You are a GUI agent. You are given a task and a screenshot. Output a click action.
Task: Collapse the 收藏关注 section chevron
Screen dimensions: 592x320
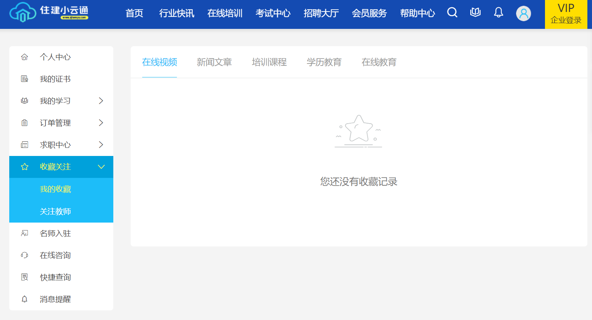pyautogui.click(x=101, y=167)
